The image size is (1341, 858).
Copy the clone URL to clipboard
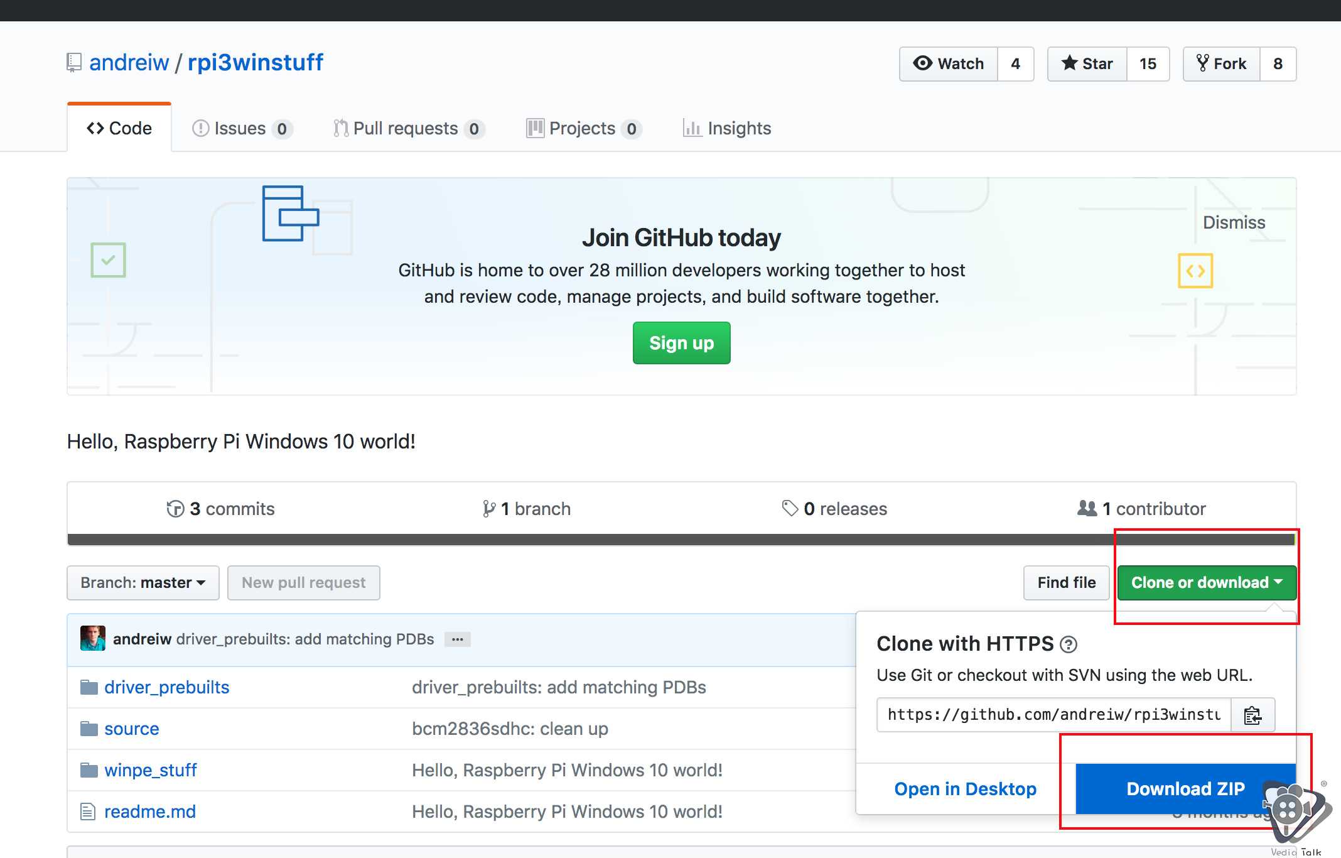(x=1253, y=715)
